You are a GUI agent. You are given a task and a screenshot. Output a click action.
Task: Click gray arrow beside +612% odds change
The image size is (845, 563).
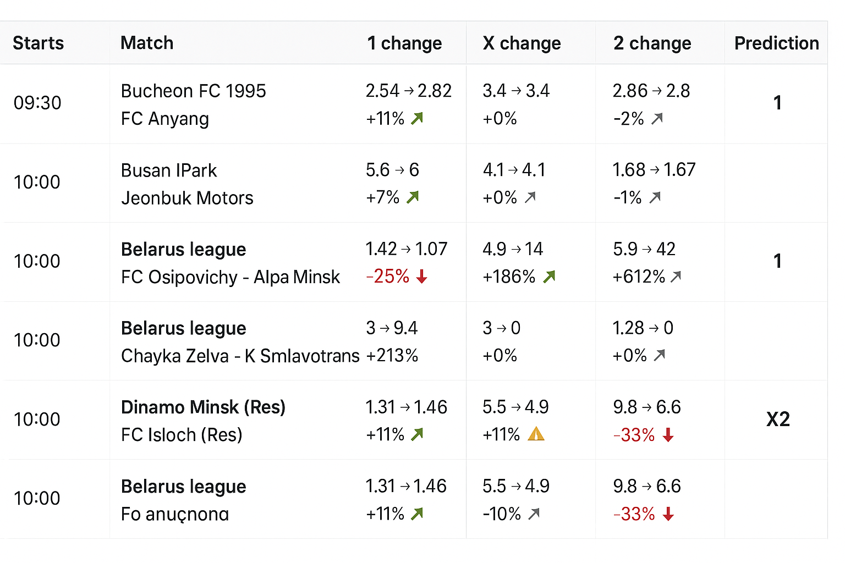pyautogui.click(x=676, y=277)
